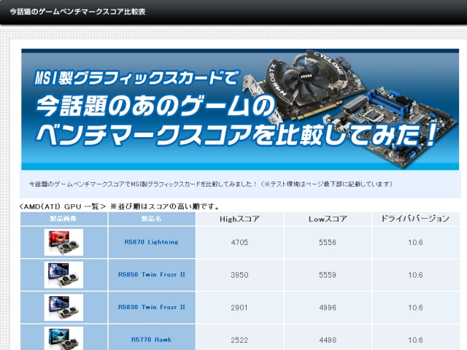Viewport: 467px width, 350px height.
Task: Open the R5770 Hawk product link
Action: [x=151, y=340]
